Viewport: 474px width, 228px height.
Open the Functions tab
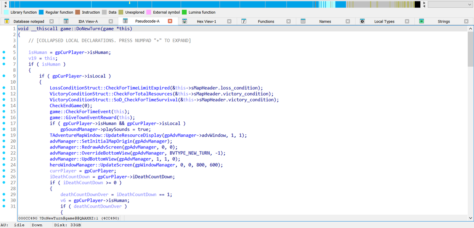266,21
